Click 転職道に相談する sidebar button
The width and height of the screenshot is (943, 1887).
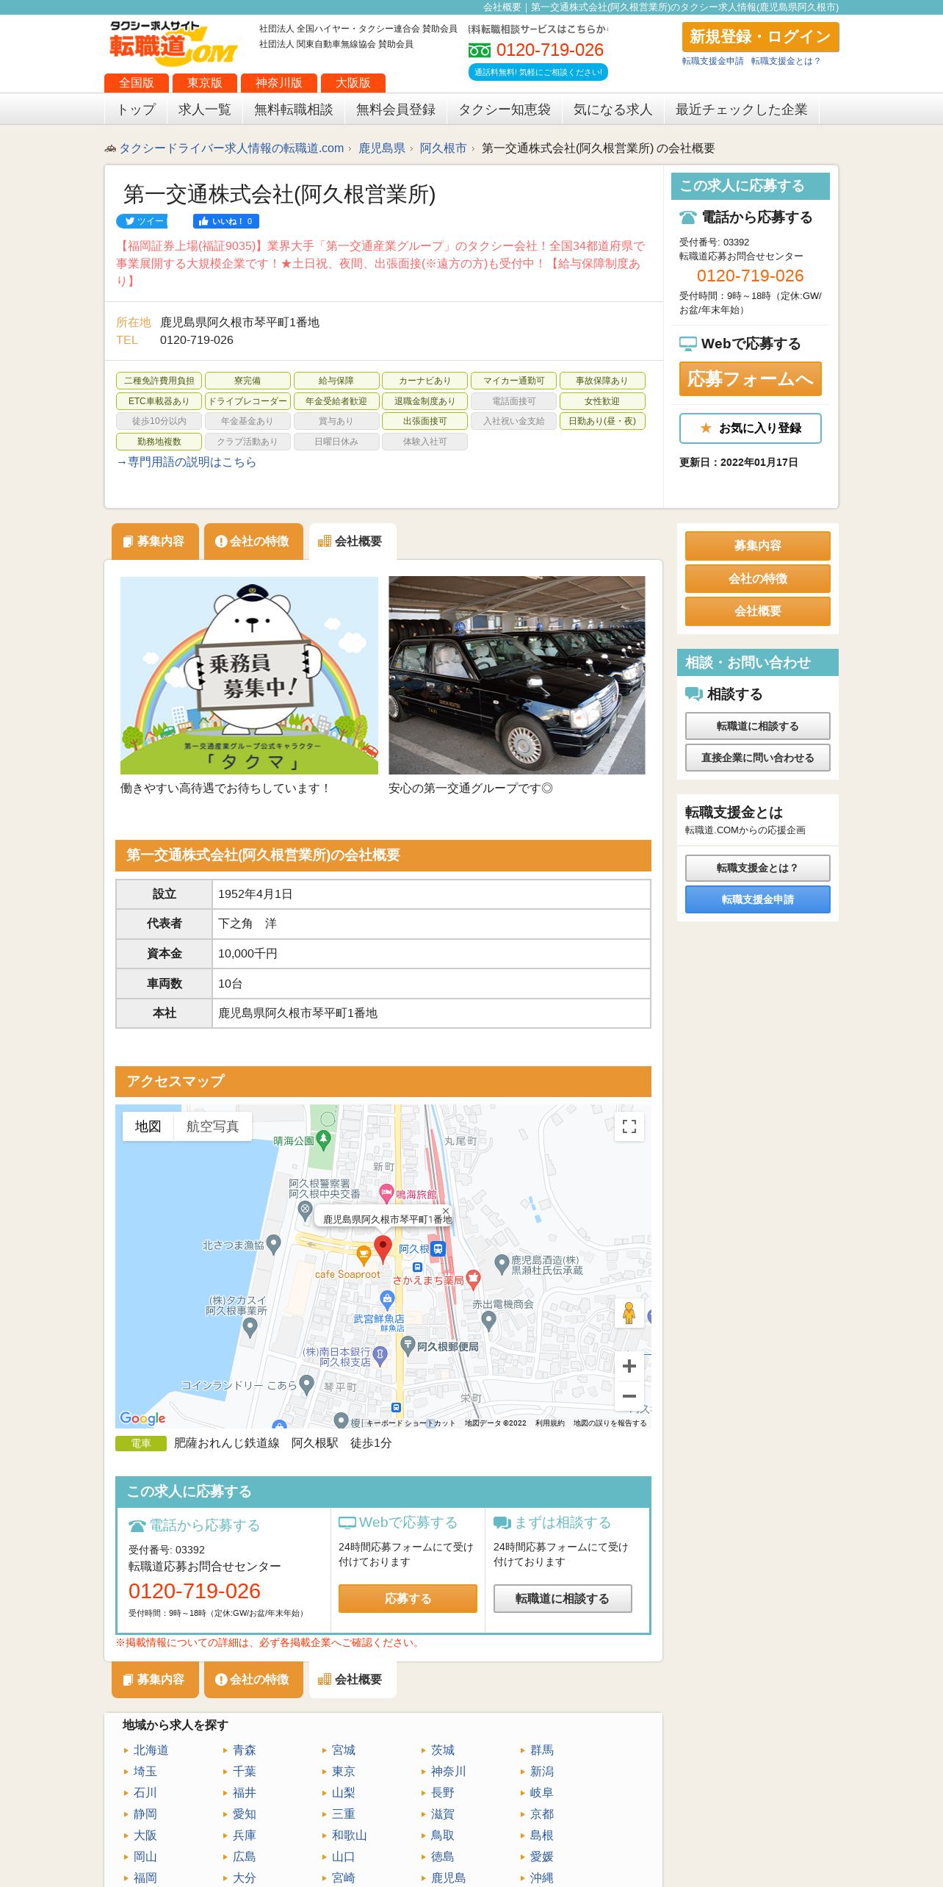pyautogui.click(x=757, y=726)
